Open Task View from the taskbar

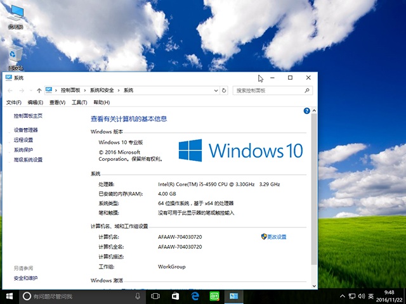click(x=155, y=296)
